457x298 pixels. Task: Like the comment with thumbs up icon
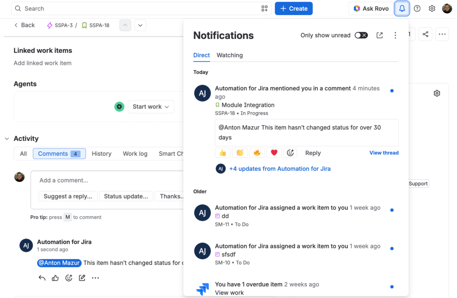point(55,278)
